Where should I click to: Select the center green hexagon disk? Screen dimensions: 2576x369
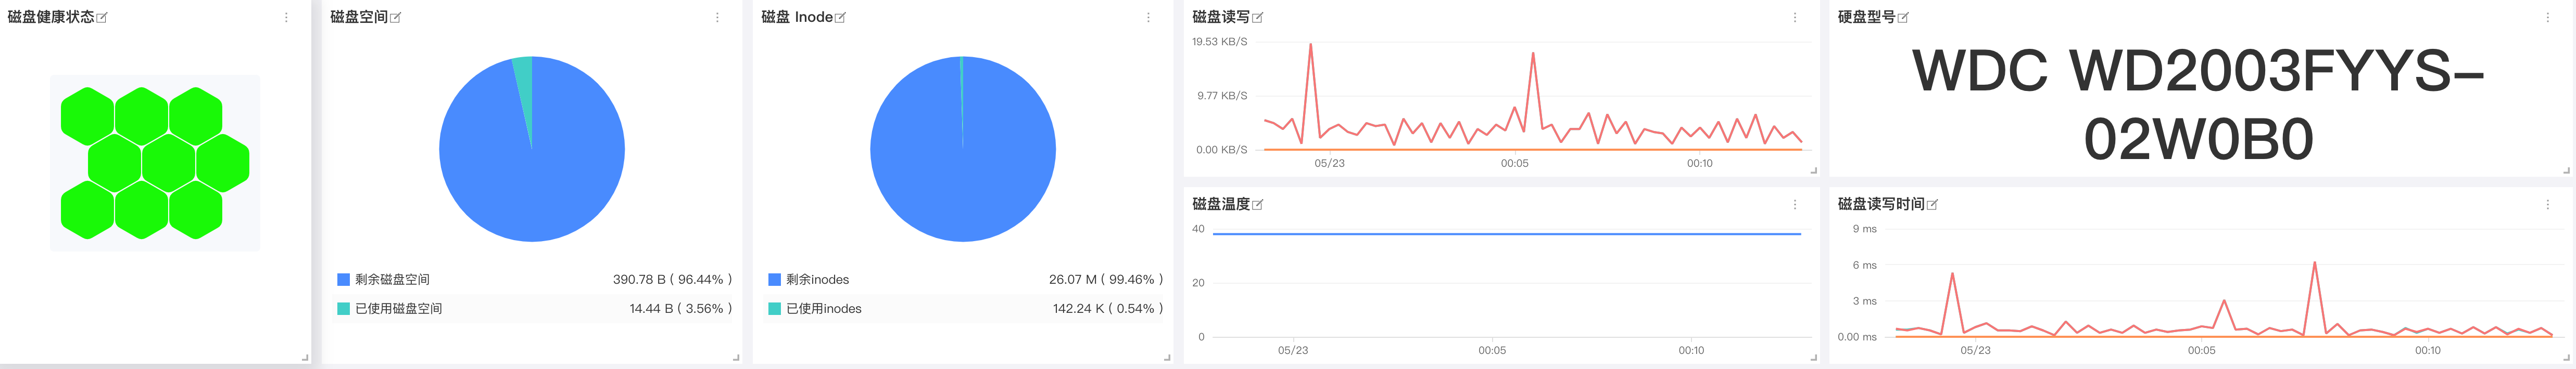(x=168, y=163)
